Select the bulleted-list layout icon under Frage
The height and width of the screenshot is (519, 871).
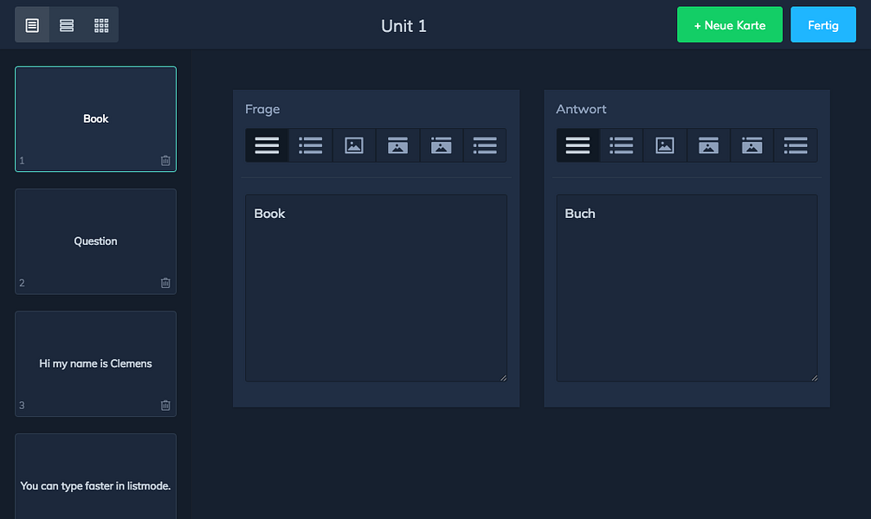(310, 145)
